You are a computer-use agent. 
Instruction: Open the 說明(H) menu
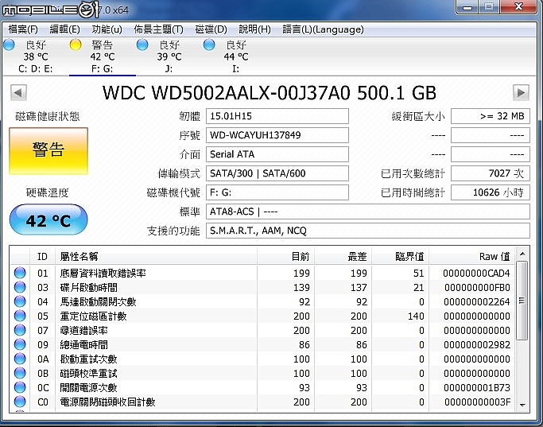pyautogui.click(x=254, y=29)
